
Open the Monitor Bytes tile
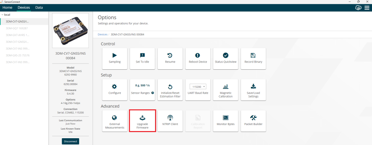(x=226, y=121)
